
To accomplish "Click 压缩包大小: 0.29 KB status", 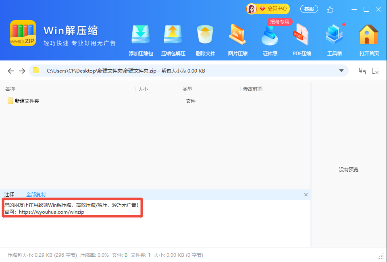I will tap(42, 255).
